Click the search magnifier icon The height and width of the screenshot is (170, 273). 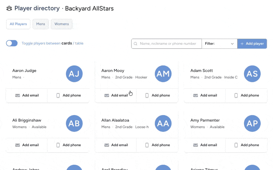(x=135, y=44)
